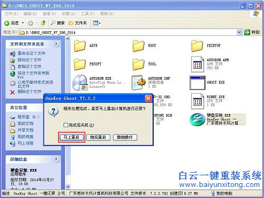Click Publish this file to Web
The height and width of the screenshot is (198, 264).
click(x=33, y=74)
